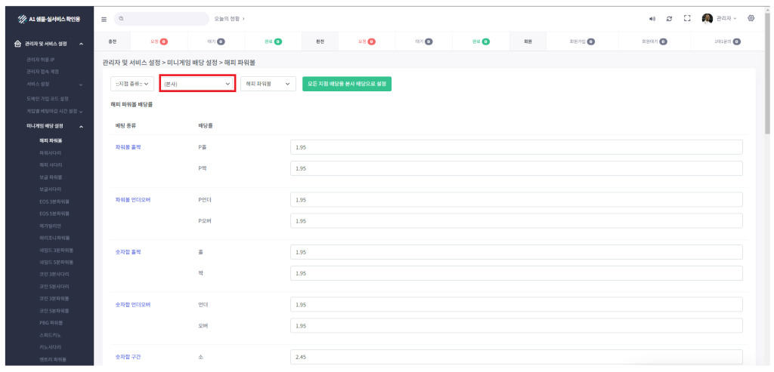Click the hamburger menu icon
This screenshot has width=774, height=372.
[104, 18]
